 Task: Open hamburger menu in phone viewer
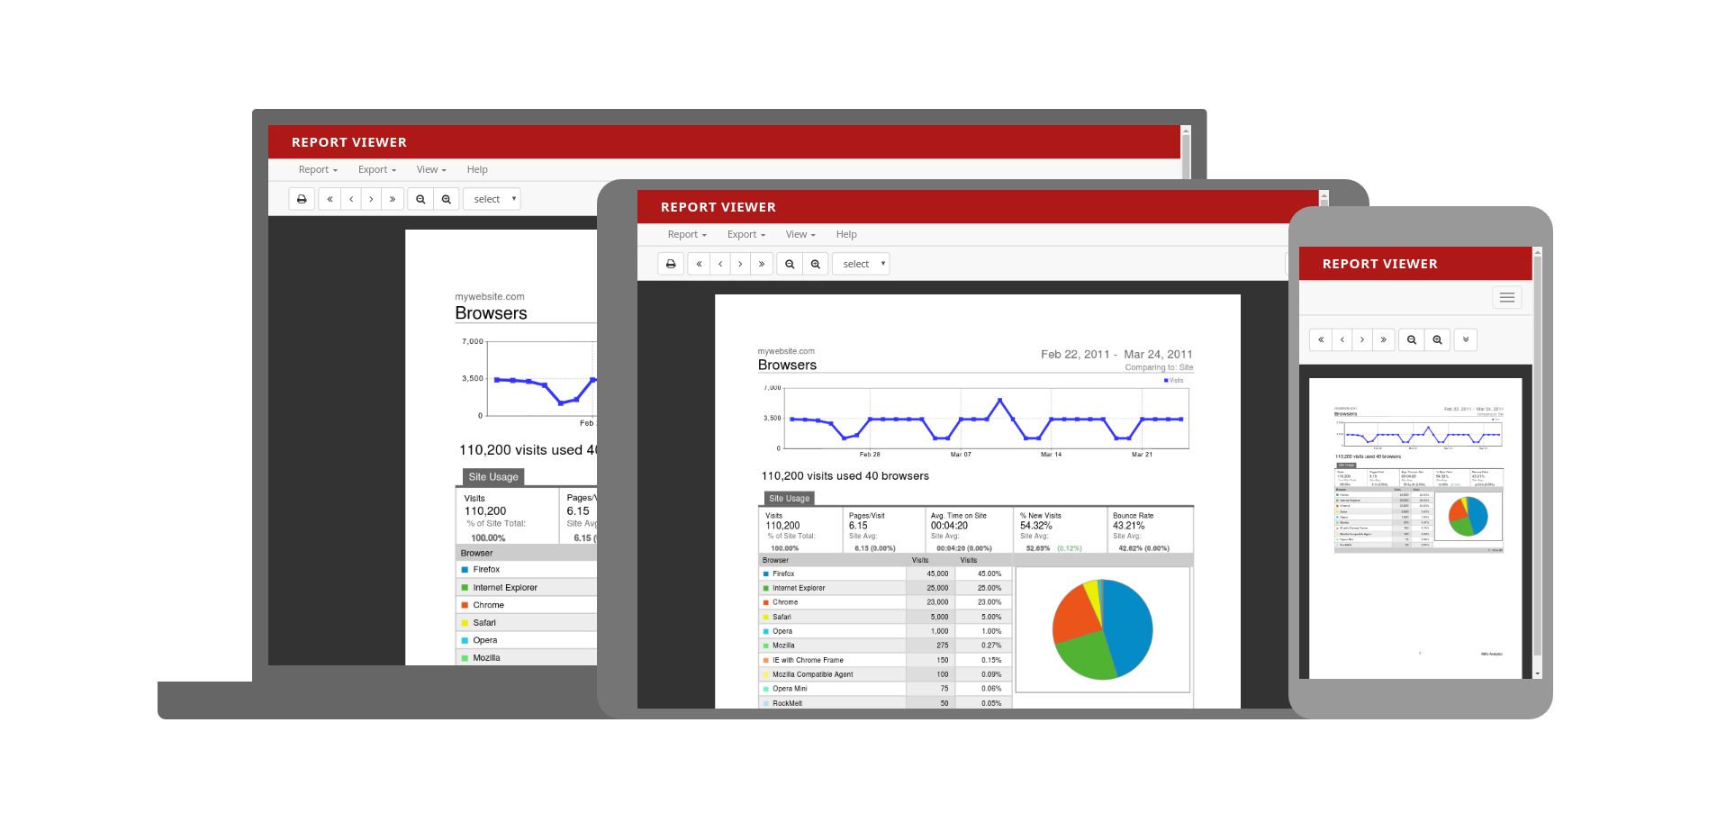pyautogui.click(x=1507, y=297)
